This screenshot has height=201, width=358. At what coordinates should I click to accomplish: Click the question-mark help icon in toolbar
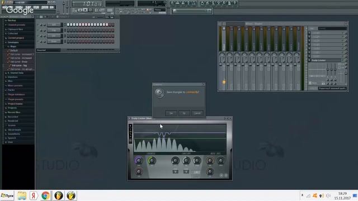[x=235, y=3]
